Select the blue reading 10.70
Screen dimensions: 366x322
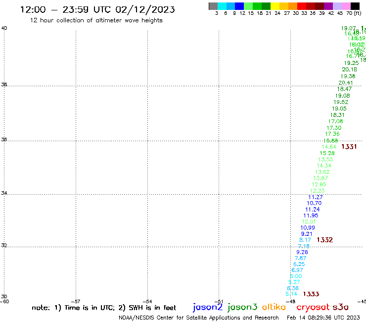pos(314,203)
